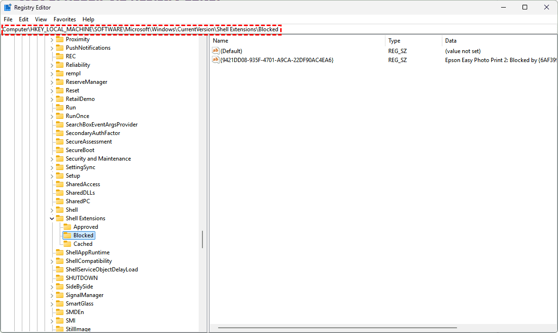Click the RunOnce folder icon
The image size is (558, 333).
click(59, 116)
